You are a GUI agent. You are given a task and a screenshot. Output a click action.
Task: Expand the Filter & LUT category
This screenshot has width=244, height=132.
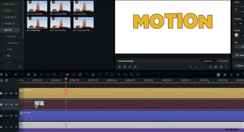(x=11, y=4)
